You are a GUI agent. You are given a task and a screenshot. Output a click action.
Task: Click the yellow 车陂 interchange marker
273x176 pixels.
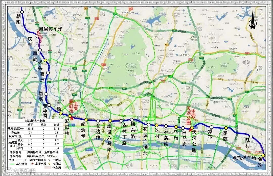pyautogui.click(x=226, y=128)
